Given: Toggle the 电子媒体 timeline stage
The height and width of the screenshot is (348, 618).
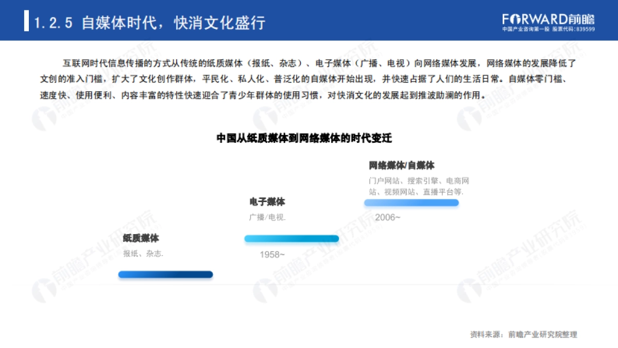Looking at the screenshot, I should pyautogui.click(x=268, y=202).
